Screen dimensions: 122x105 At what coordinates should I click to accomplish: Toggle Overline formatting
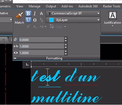click(35, 20)
